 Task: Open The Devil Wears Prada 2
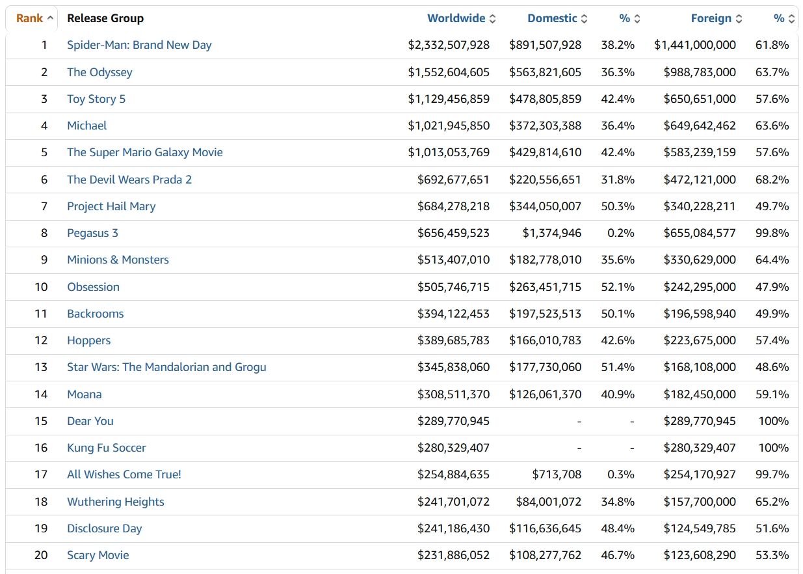pyautogui.click(x=129, y=180)
